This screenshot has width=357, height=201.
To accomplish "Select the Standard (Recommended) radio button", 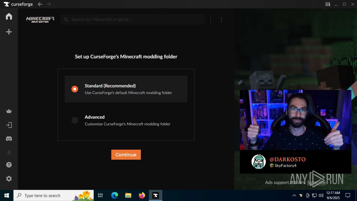I will pos(75,89).
